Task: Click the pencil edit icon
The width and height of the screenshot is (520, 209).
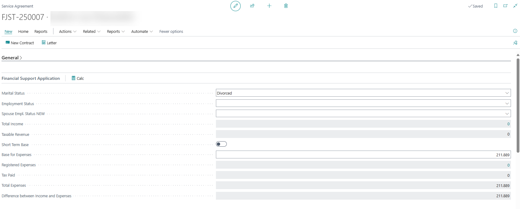Action: (235, 6)
